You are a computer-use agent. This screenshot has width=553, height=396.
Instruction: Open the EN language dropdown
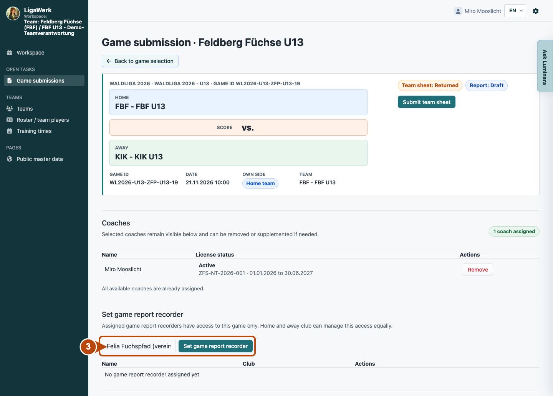click(515, 11)
